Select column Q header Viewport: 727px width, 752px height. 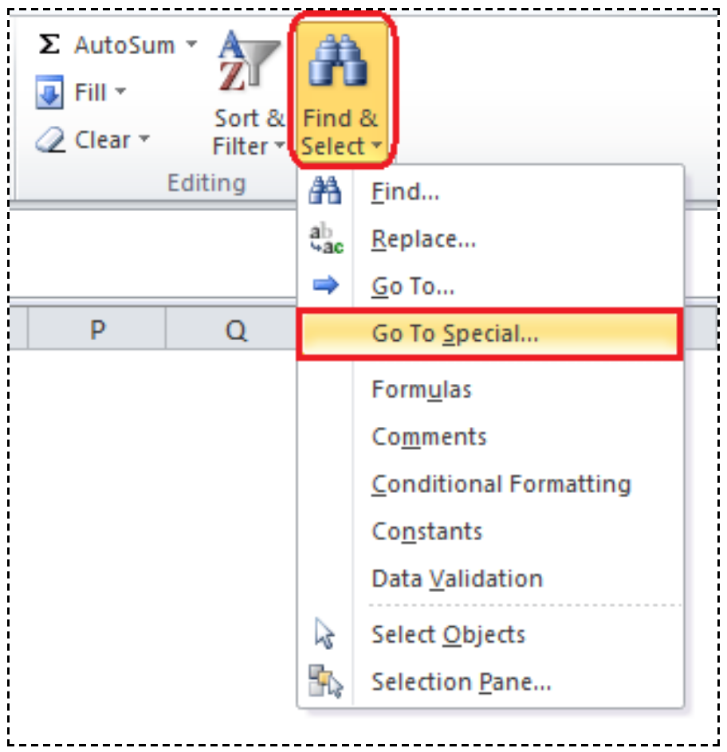pos(236,329)
